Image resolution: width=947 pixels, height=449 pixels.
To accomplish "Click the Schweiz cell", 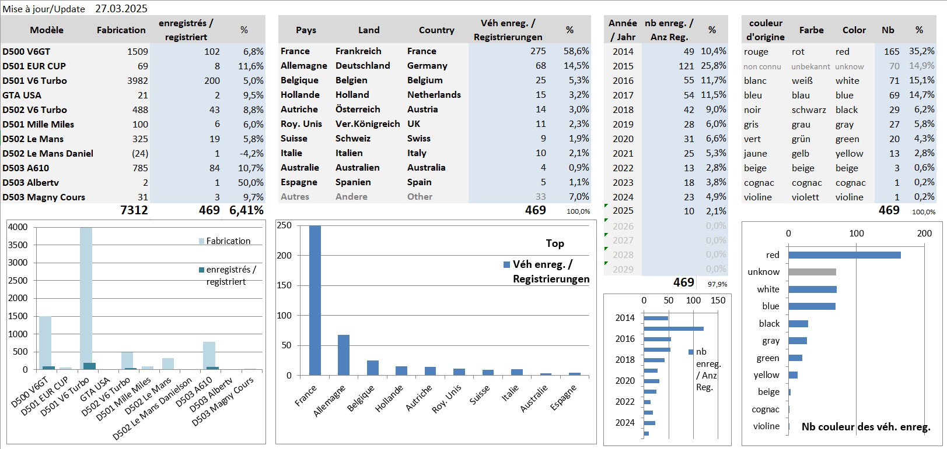I will (353, 139).
